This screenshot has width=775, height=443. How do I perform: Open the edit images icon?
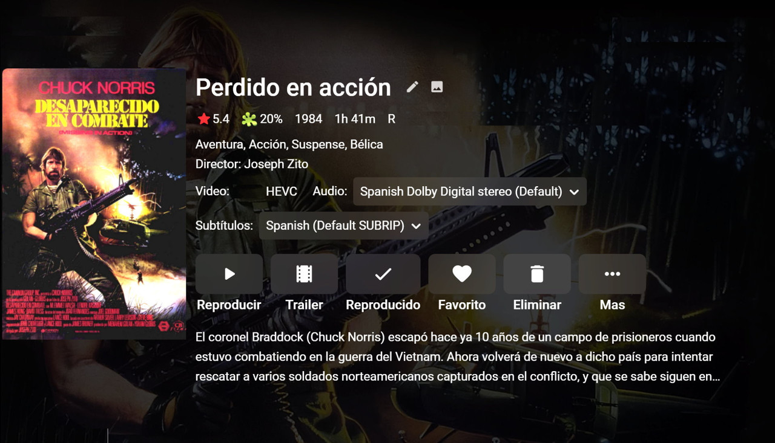click(437, 87)
